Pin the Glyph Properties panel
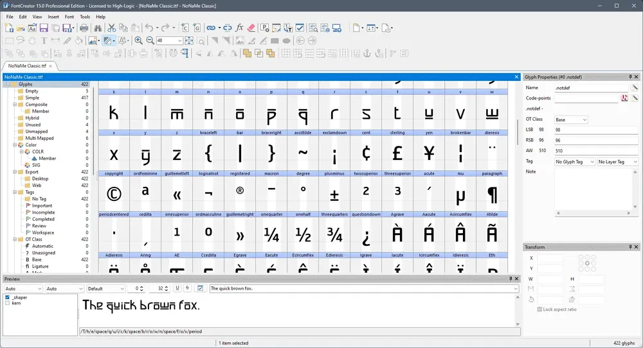This screenshot has height=348, width=643. (630, 77)
